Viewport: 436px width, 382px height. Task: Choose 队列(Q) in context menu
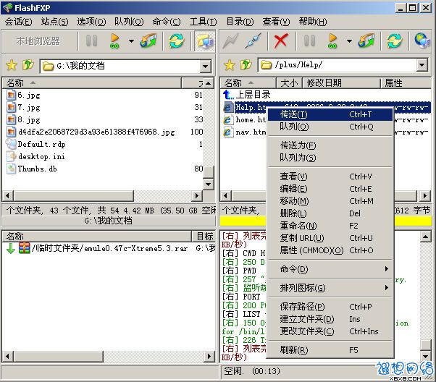330,127
